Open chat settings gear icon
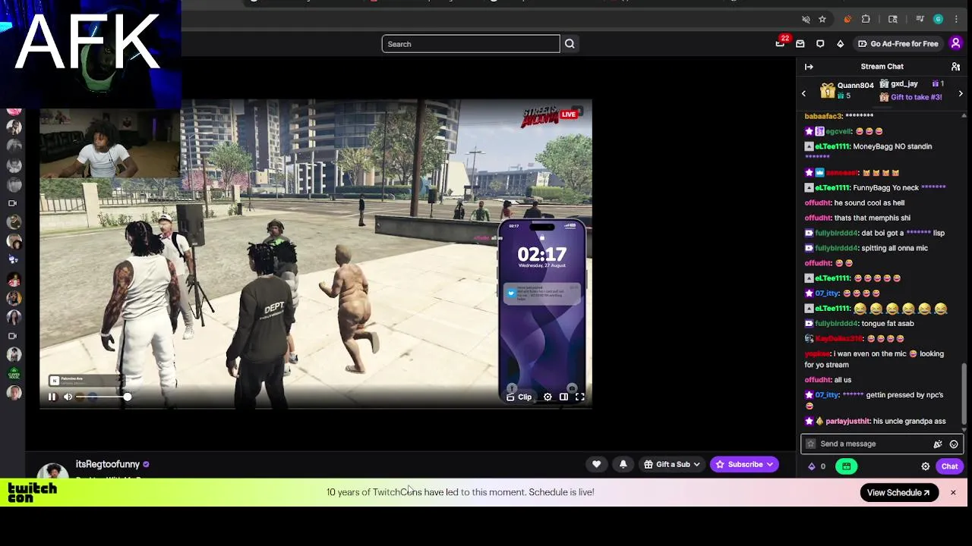The image size is (972, 546). (x=925, y=466)
